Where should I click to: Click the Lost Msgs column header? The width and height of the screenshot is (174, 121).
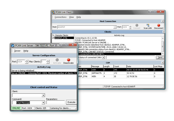[x=159, y=66]
